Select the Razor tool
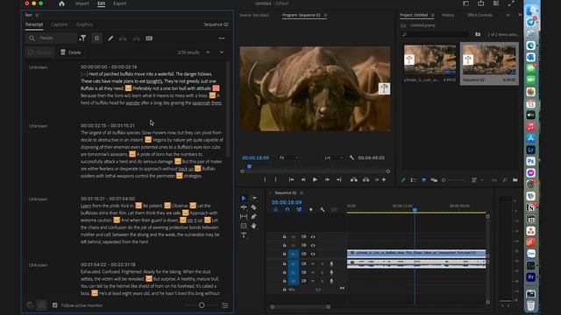The width and height of the screenshot is (561, 315). pyautogui.click(x=253, y=207)
